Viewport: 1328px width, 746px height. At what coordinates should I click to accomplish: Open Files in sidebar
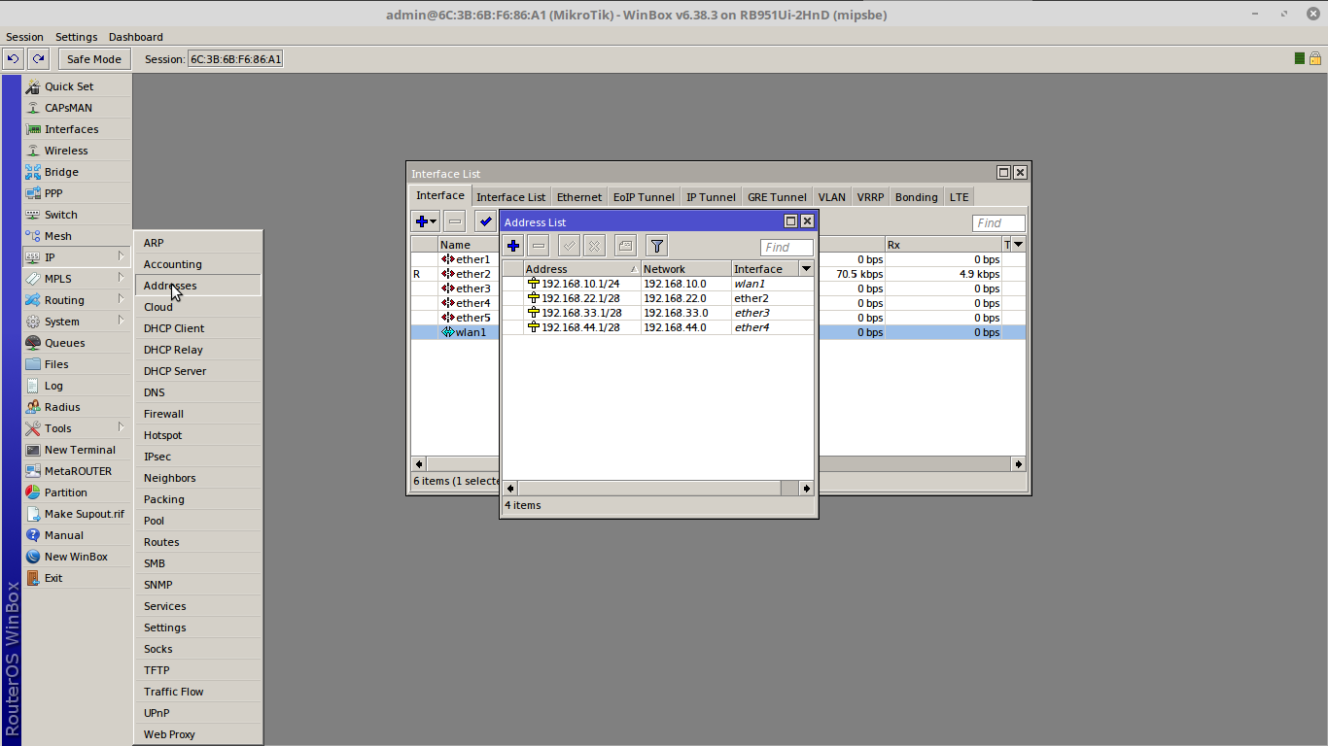[77, 364]
